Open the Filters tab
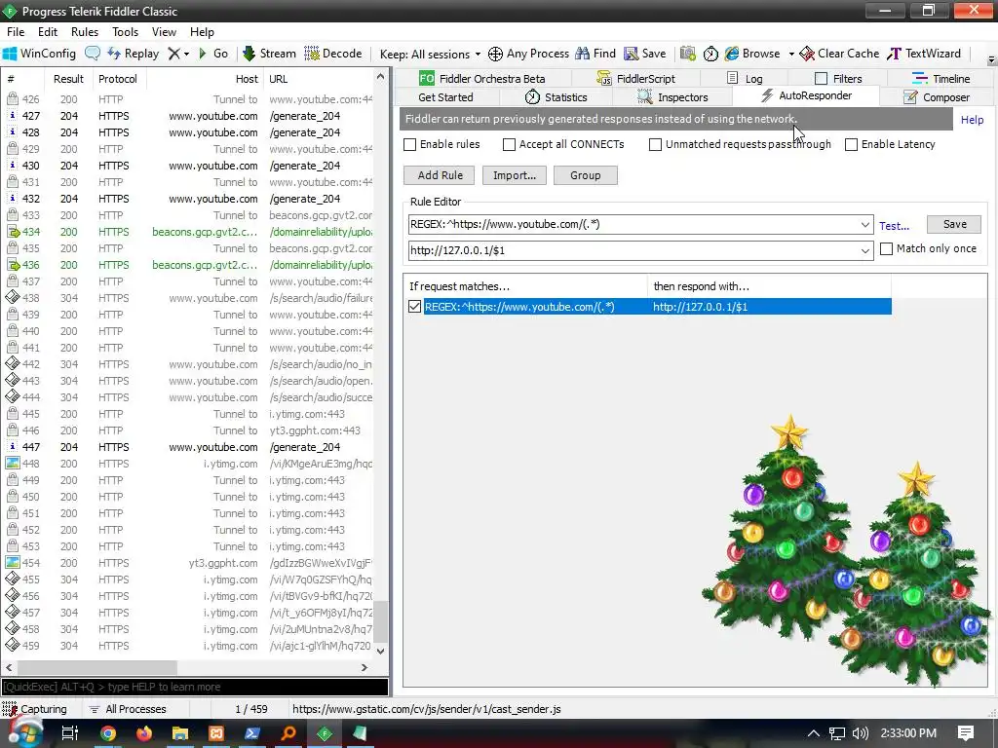Viewport: 998px width, 748px height. click(x=838, y=78)
